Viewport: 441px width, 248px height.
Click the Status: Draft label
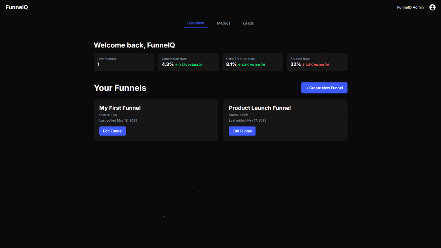point(238,115)
